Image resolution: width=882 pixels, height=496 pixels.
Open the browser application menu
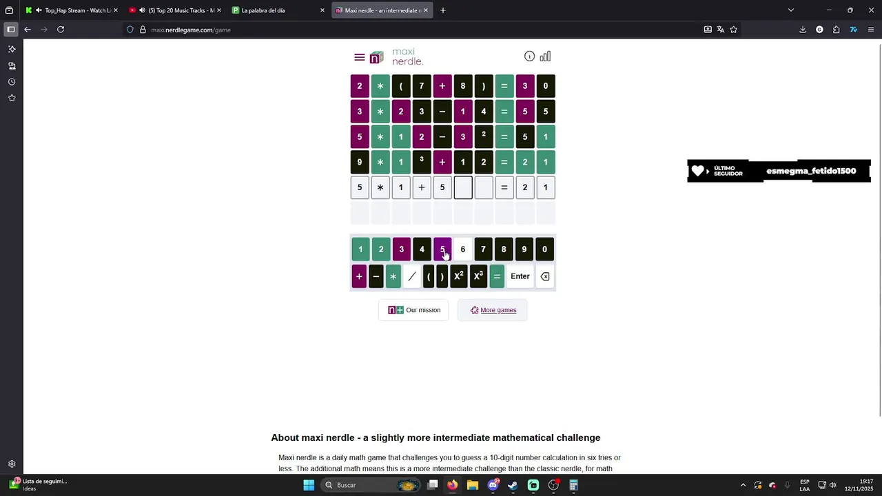click(871, 30)
